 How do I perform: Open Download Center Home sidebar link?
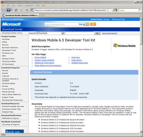point(12,33)
